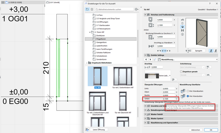
Task: Select the Wie Wandkanten radio option
Action: [x=188, y=91]
